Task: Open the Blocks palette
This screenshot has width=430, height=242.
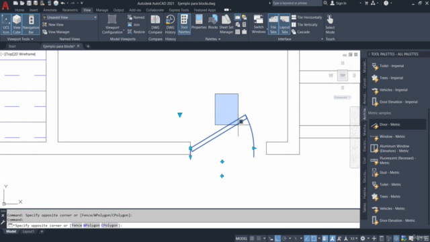Action: coord(213,22)
